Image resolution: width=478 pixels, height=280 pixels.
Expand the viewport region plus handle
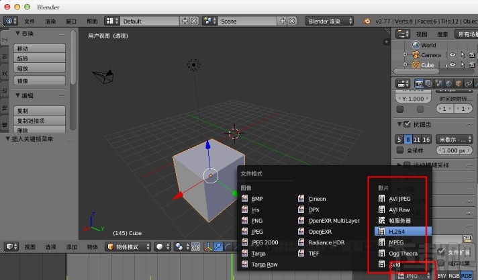(386, 42)
